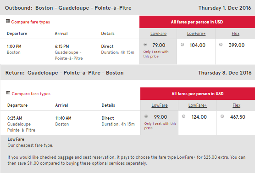Click the return LowFare column header link
The image size is (255, 173).
click(x=160, y=105)
